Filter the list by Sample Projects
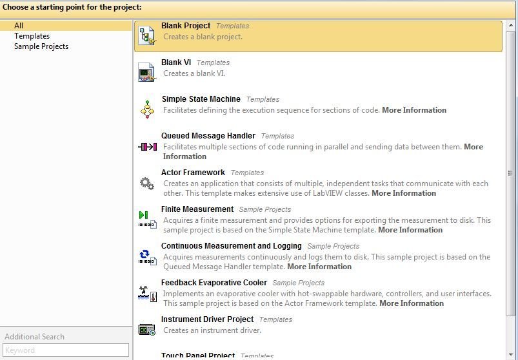Image resolution: width=518 pixels, height=360 pixels. coord(41,46)
